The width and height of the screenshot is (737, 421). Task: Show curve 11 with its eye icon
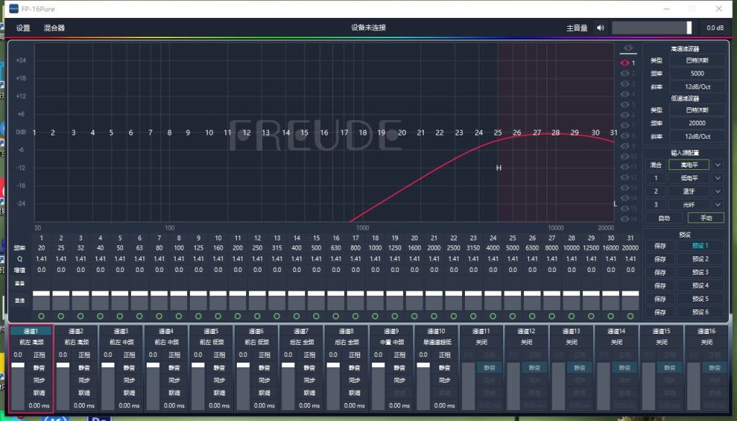tap(625, 167)
